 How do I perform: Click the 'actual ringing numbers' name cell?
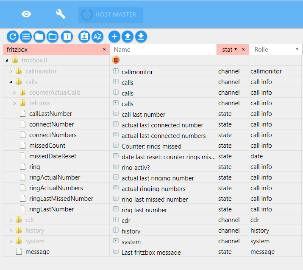(153, 189)
